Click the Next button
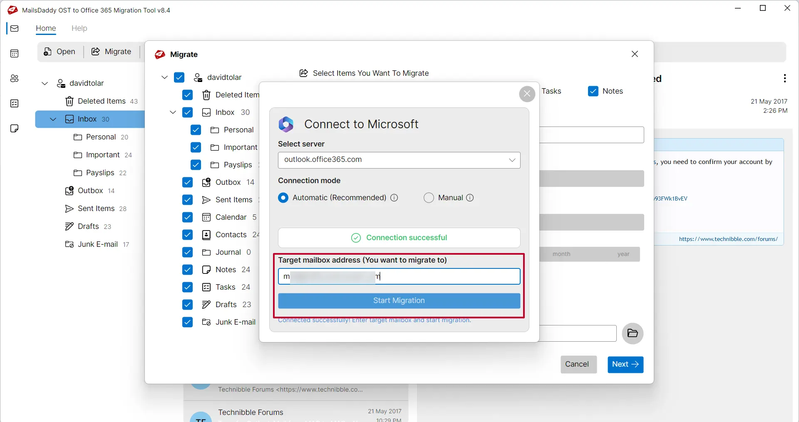The height and width of the screenshot is (422, 799). coord(625,364)
